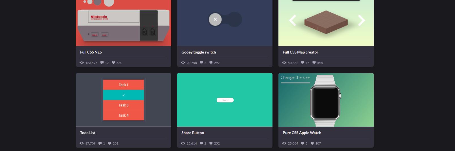Click the 'Change the size' label
This screenshot has width=455, height=151.
295,77
